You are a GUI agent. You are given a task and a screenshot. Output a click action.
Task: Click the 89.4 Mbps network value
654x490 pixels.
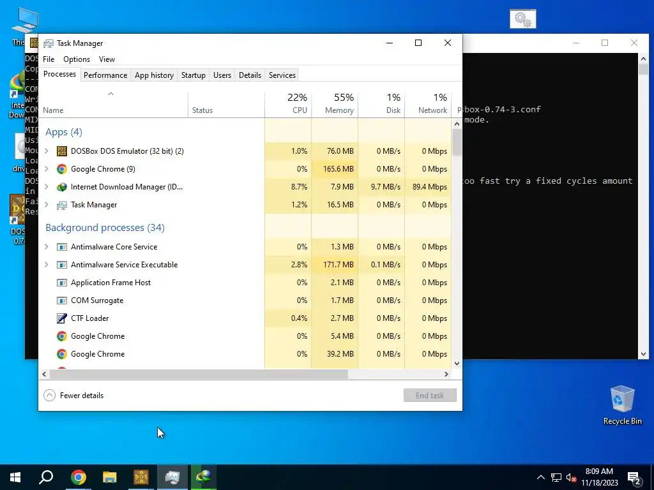click(x=430, y=187)
